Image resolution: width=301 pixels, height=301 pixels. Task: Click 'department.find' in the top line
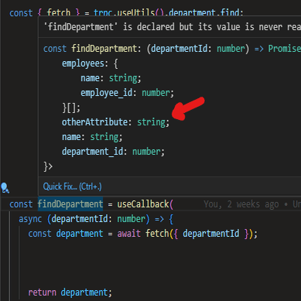pyautogui.click(x=204, y=12)
